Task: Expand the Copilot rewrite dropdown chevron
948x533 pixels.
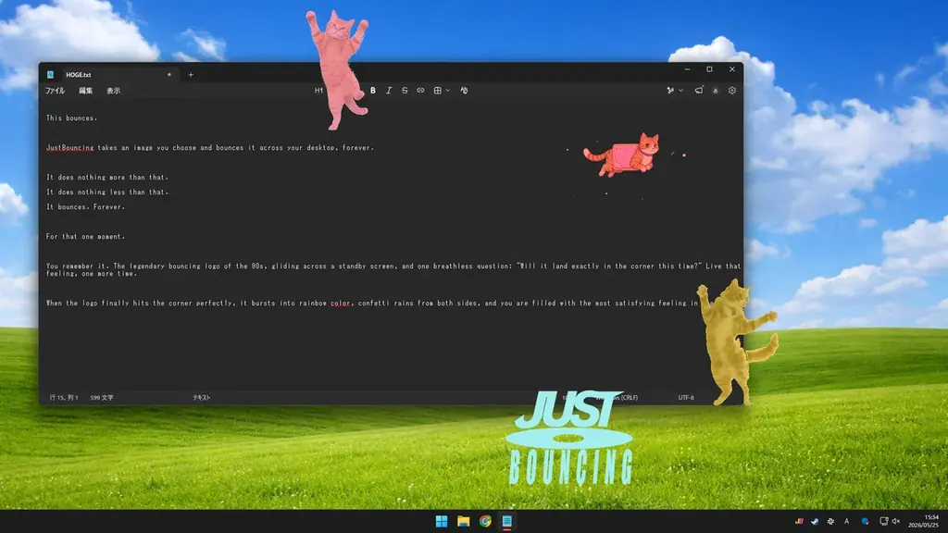Action: (x=680, y=91)
